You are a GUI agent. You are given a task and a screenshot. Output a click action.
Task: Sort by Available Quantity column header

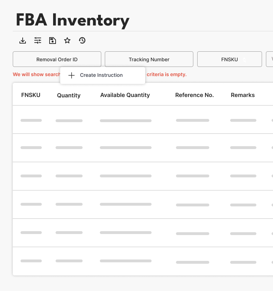[x=125, y=95]
